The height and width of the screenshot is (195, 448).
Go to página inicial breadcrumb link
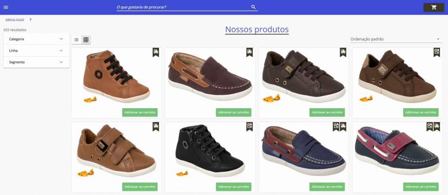pyautogui.click(x=15, y=20)
